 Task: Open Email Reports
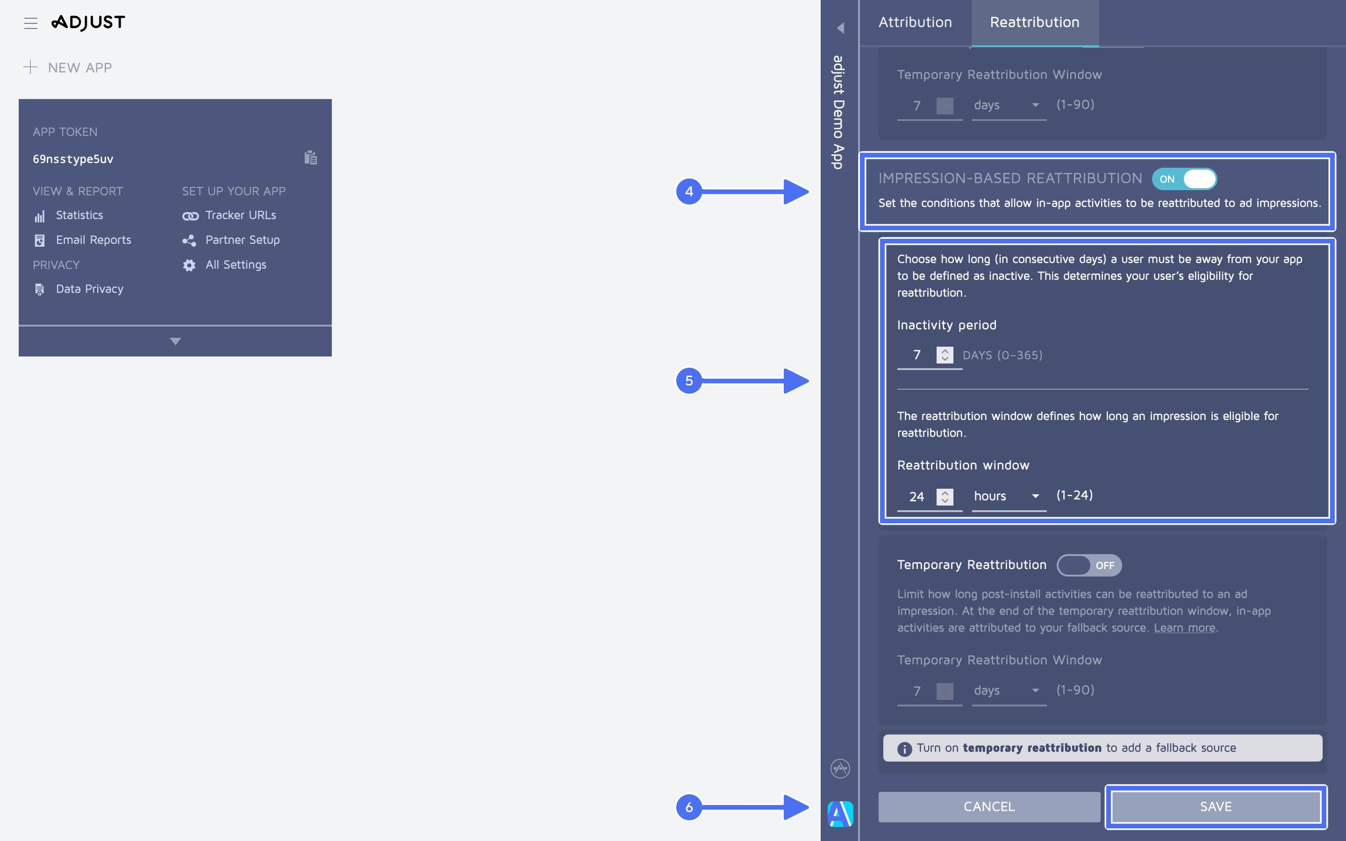93,240
